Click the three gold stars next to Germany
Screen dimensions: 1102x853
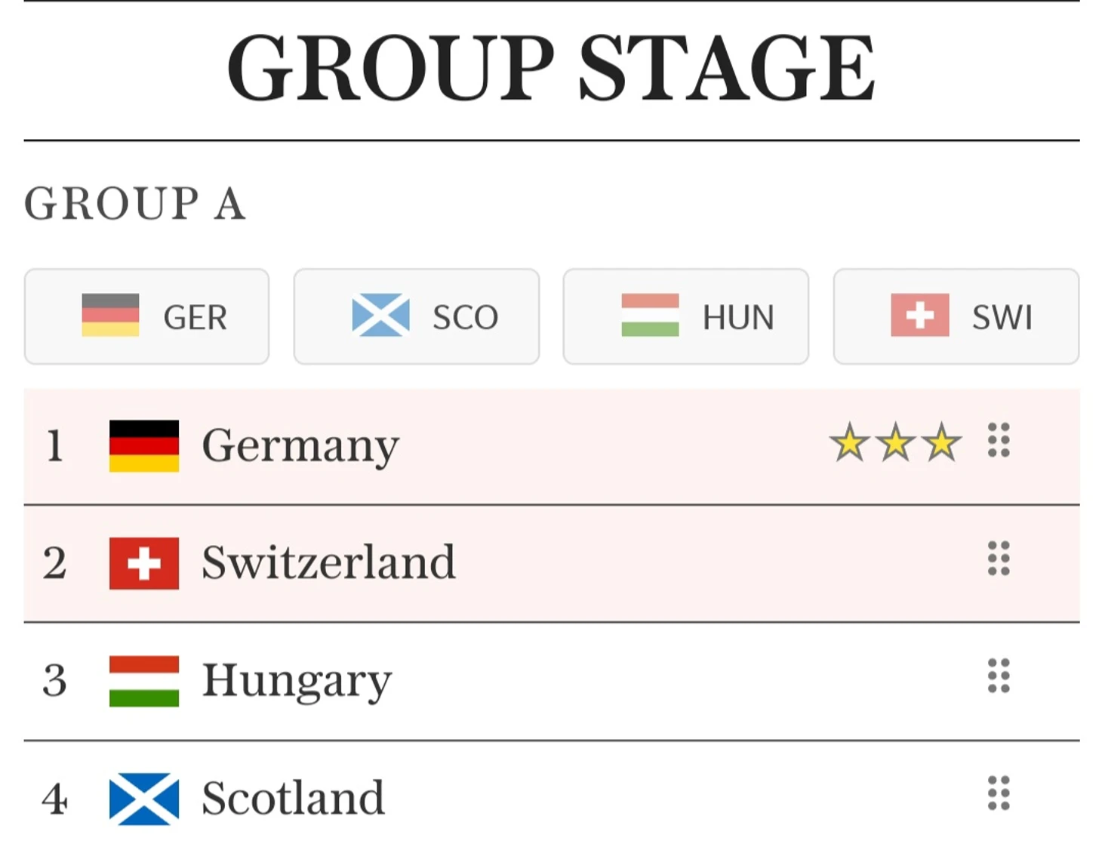tap(896, 442)
